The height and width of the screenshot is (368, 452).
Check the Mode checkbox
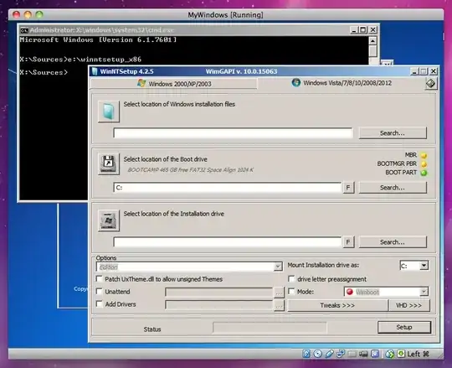291,292
